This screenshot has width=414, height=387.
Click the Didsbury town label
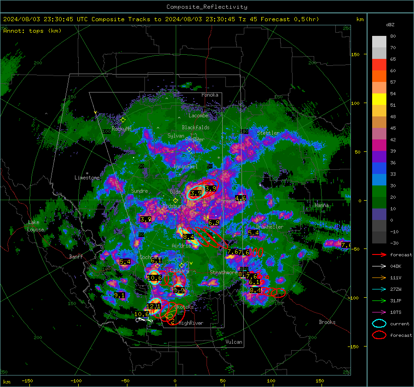coord(174,206)
